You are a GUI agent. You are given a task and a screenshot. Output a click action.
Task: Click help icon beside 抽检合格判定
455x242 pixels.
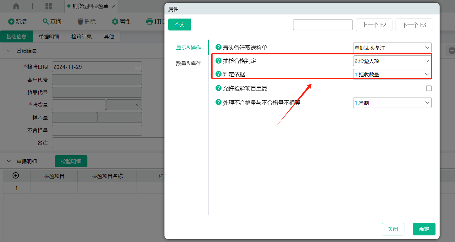click(x=218, y=61)
